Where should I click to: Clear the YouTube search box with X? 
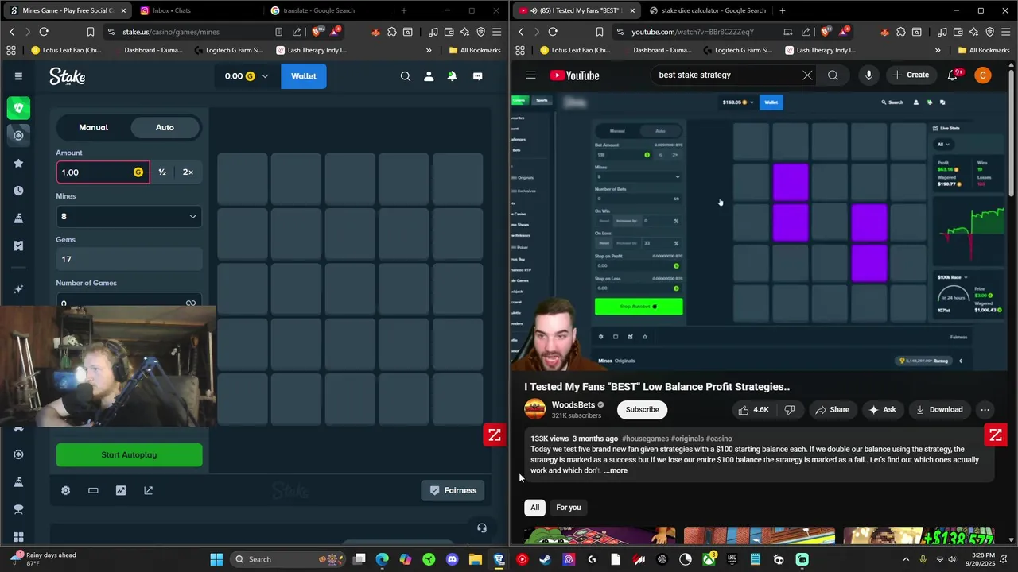(807, 75)
